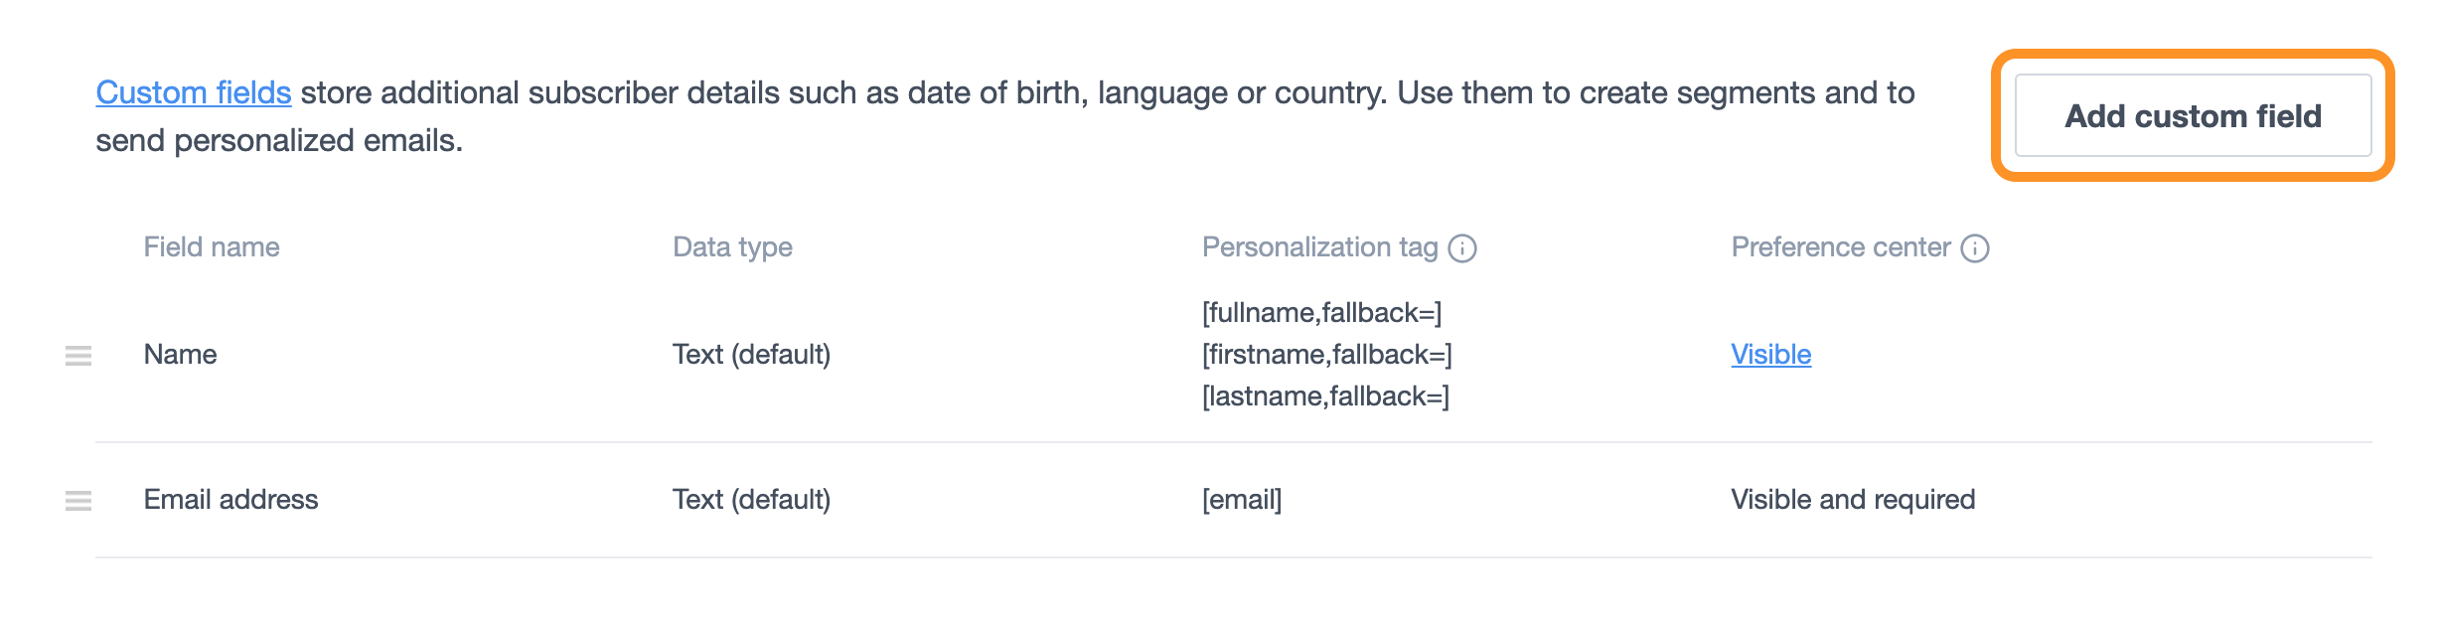Click Text (default) in the Name row
Image resolution: width=2440 pixels, height=634 pixels.
751,354
